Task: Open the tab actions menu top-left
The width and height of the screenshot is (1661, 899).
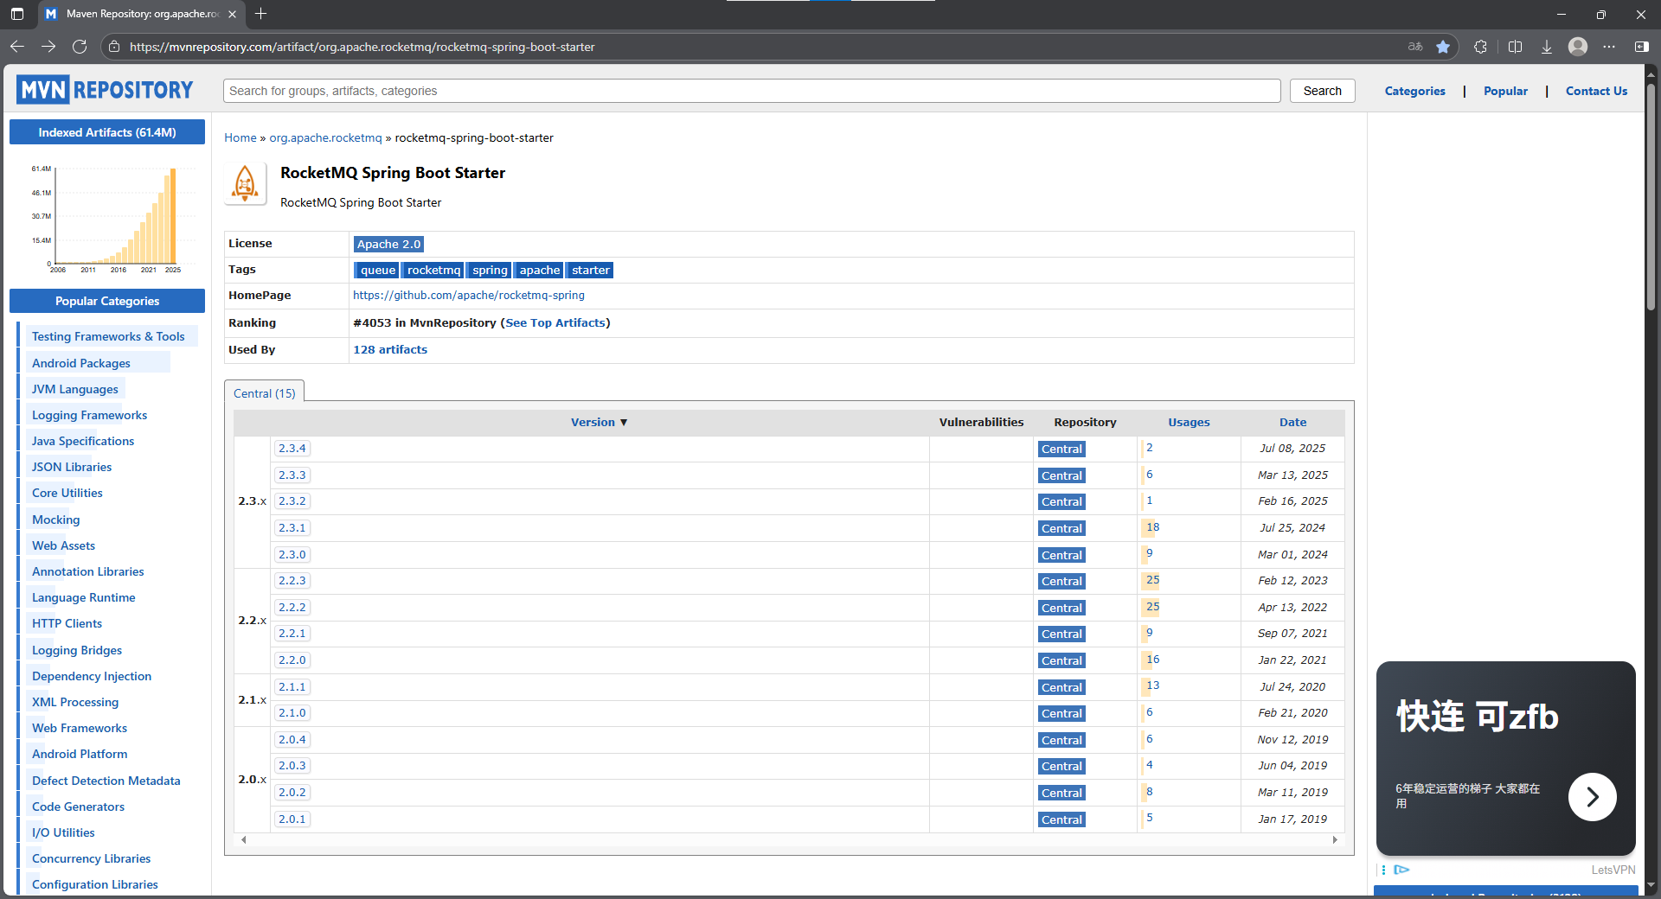Action: coord(16,14)
